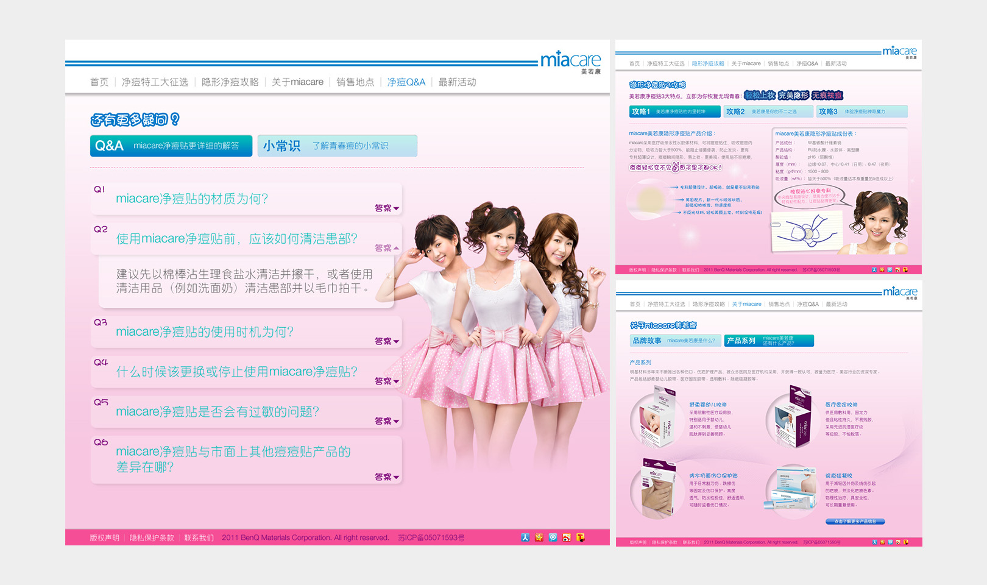Open 关于miacare in the main navigation
Image resolution: width=987 pixels, height=585 pixels.
[x=298, y=82]
